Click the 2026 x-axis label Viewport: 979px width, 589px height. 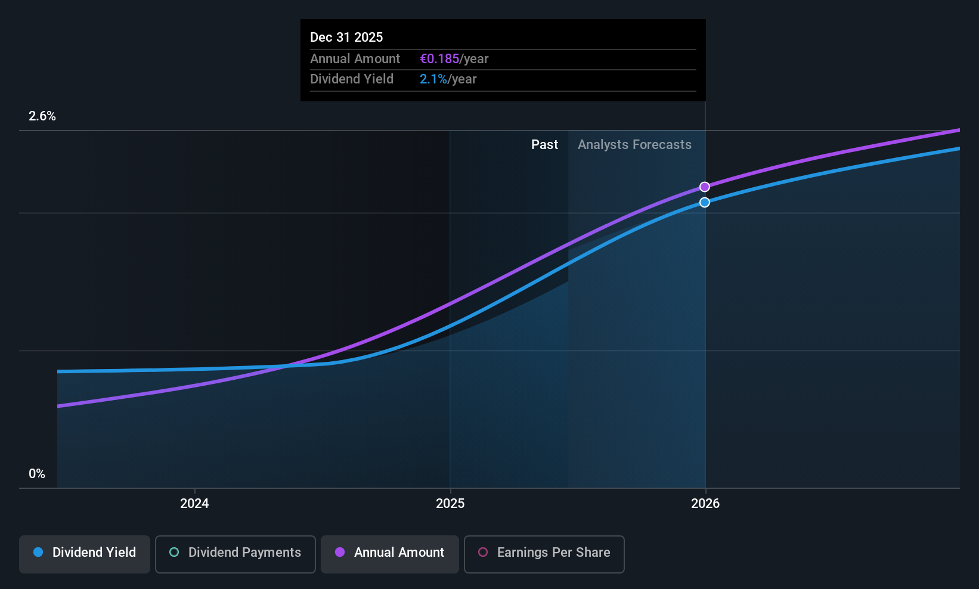705,504
